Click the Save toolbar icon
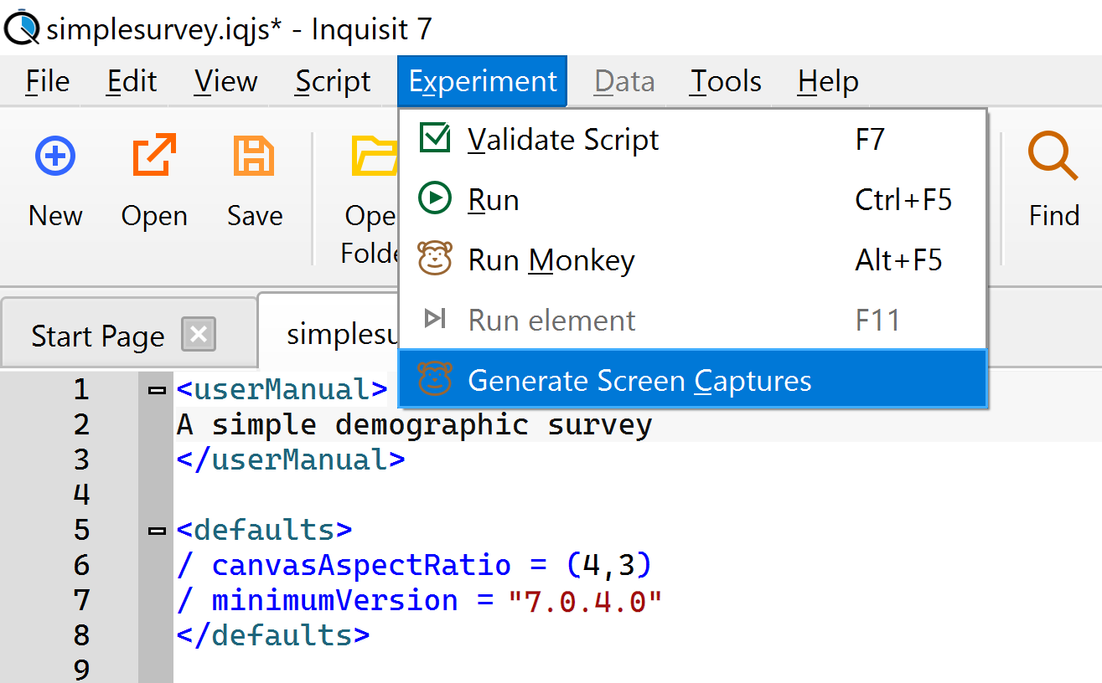 click(x=254, y=157)
